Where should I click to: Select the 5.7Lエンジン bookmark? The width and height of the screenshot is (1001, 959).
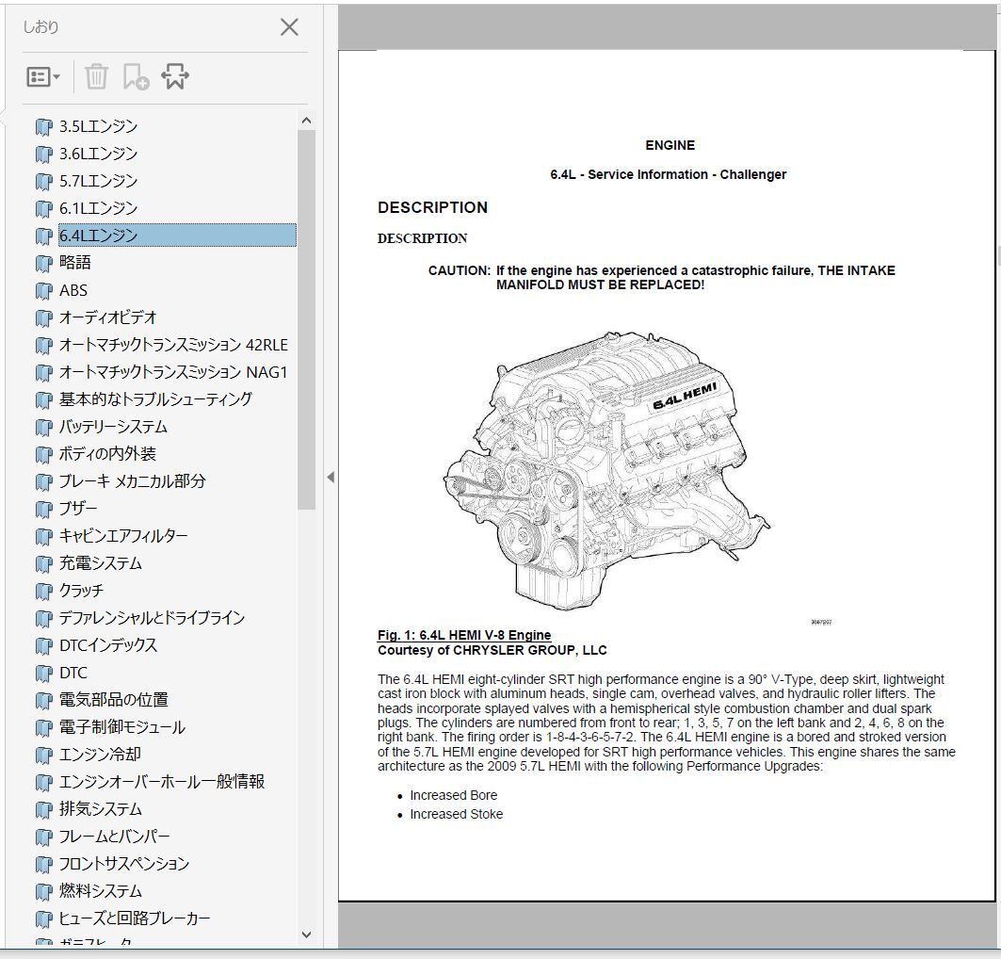(x=98, y=181)
